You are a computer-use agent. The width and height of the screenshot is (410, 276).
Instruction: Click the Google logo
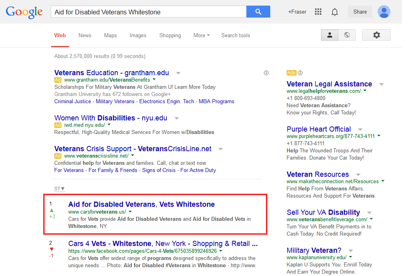click(x=24, y=12)
